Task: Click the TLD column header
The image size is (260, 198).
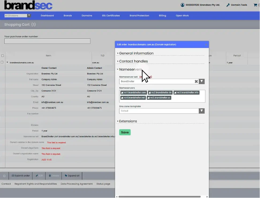Action: pos(103,56)
